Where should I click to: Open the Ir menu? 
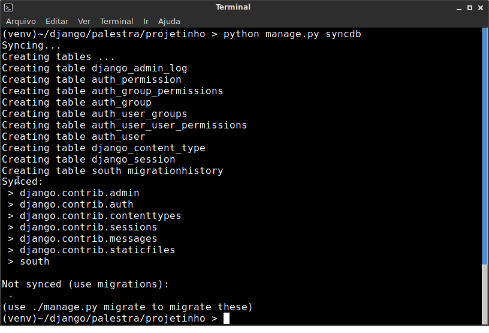point(146,21)
